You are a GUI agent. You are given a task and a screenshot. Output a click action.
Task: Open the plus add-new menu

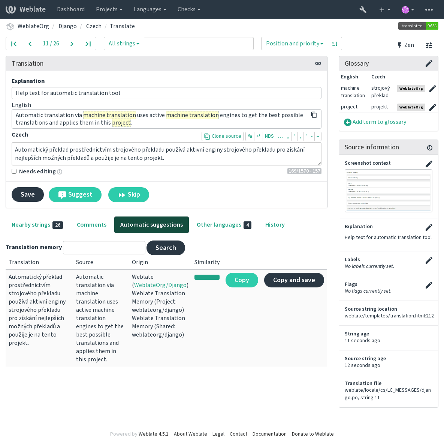pos(384,9)
